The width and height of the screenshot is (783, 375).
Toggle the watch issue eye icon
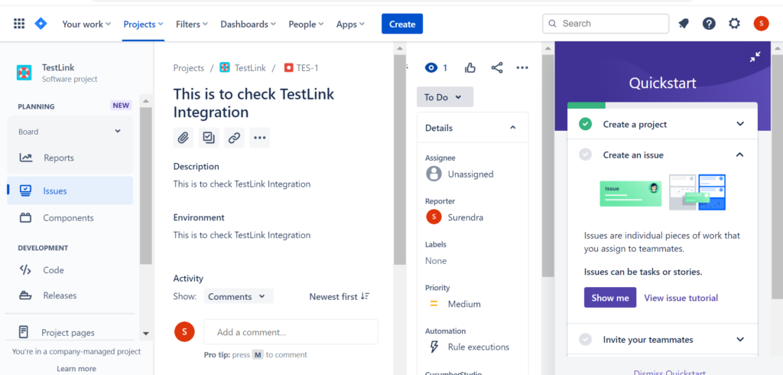(432, 68)
